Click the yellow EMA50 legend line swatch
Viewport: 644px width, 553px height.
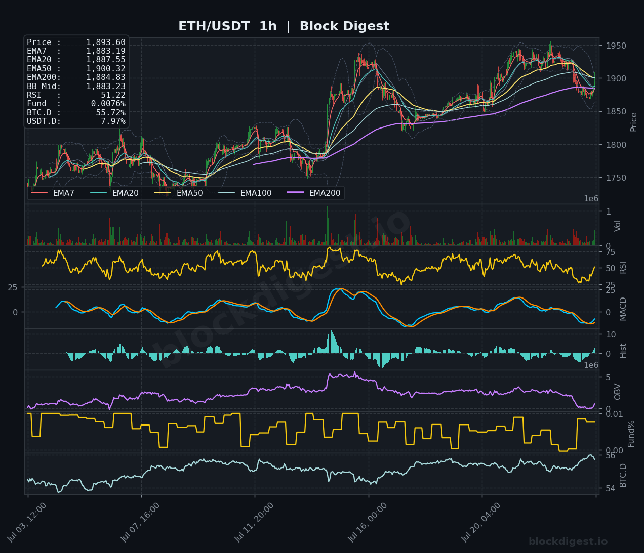pyautogui.click(x=163, y=193)
